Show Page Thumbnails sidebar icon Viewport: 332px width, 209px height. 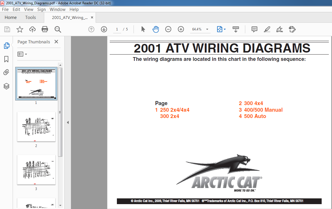(x=7, y=46)
